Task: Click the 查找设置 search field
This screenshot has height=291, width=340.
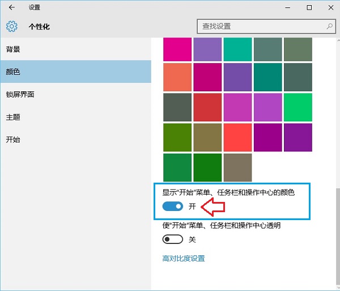Action: [x=261, y=26]
